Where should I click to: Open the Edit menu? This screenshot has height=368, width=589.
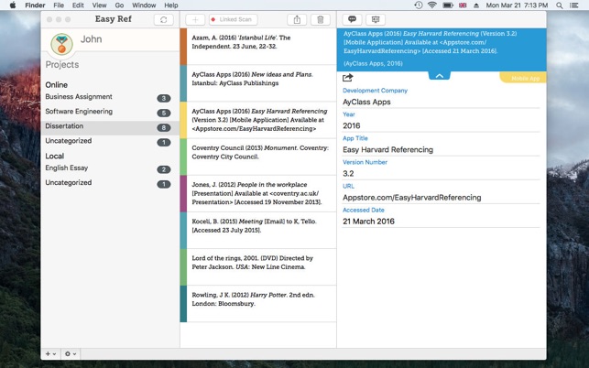(x=77, y=5)
